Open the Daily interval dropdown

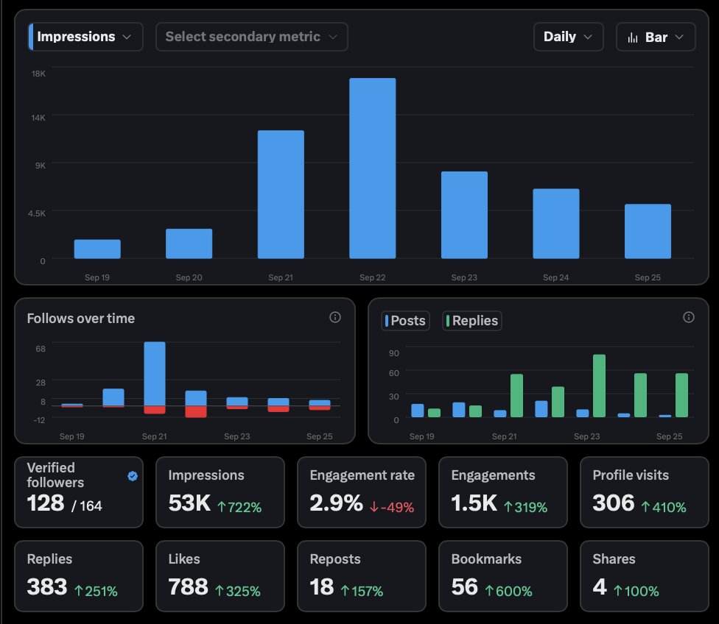568,37
